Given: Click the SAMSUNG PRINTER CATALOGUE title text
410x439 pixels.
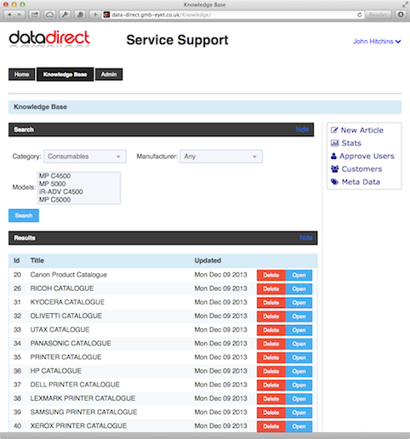Looking at the screenshot, I should coord(83,412).
